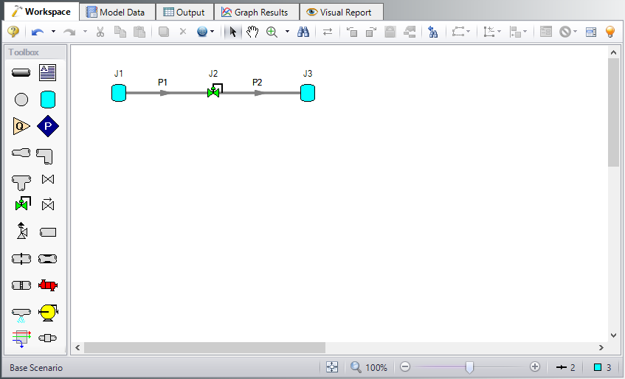Select the red Heat Exchanger tool

[48, 285]
